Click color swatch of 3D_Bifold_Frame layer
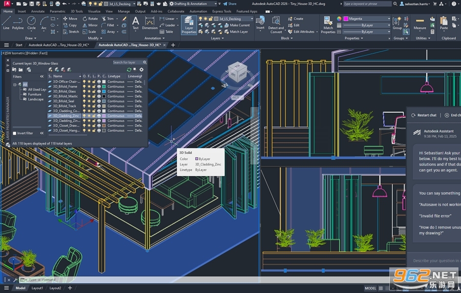 [x=104, y=87]
